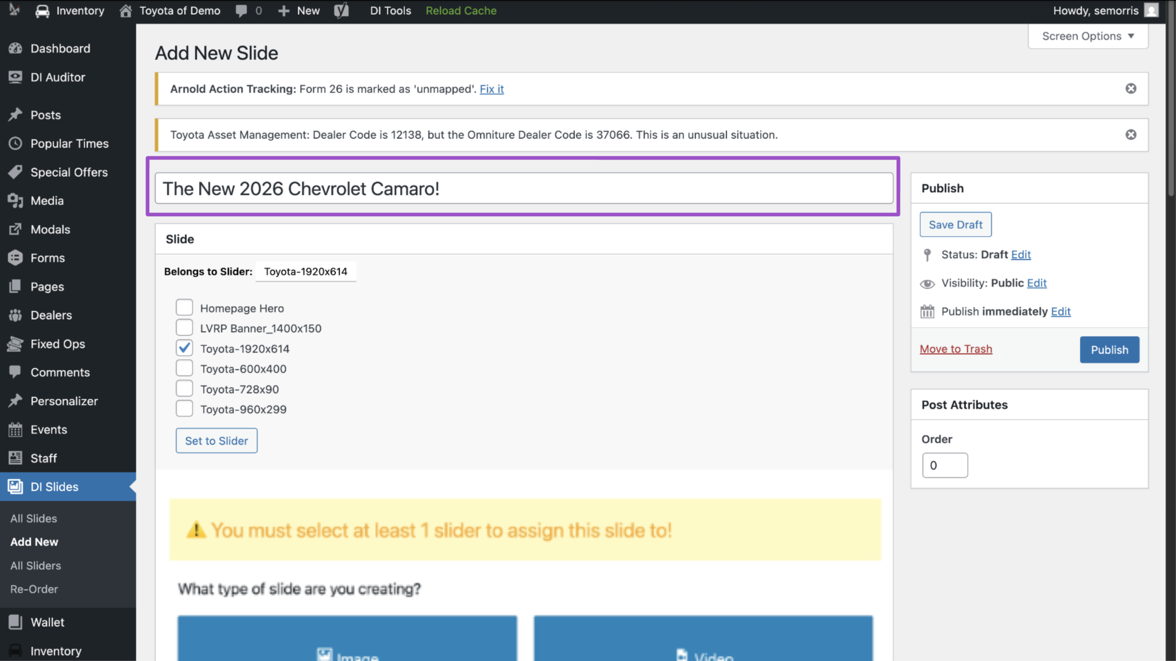Click the Popular Times clock icon
The height and width of the screenshot is (661, 1176).
[x=15, y=143]
